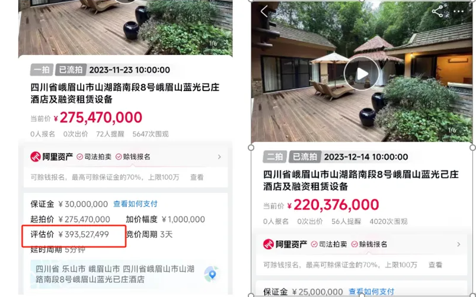476x297 pixels.
Task: Play the video on the hotel photo
Action: pos(361,73)
